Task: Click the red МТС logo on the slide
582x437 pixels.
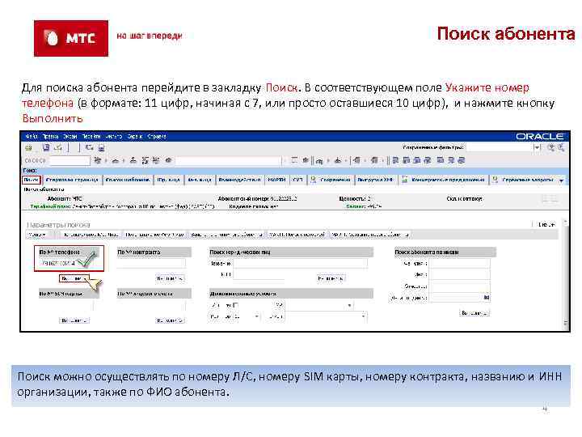Action: click(71, 38)
